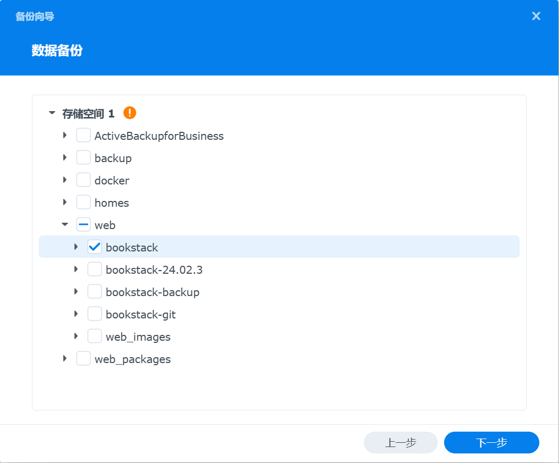Image resolution: width=559 pixels, height=463 pixels.
Task: Check the bookstack-backup folder
Action: coord(95,291)
